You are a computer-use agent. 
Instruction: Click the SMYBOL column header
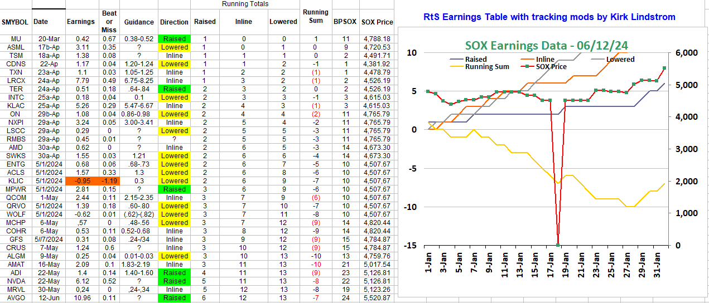pyautogui.click(x=16, y=22)
